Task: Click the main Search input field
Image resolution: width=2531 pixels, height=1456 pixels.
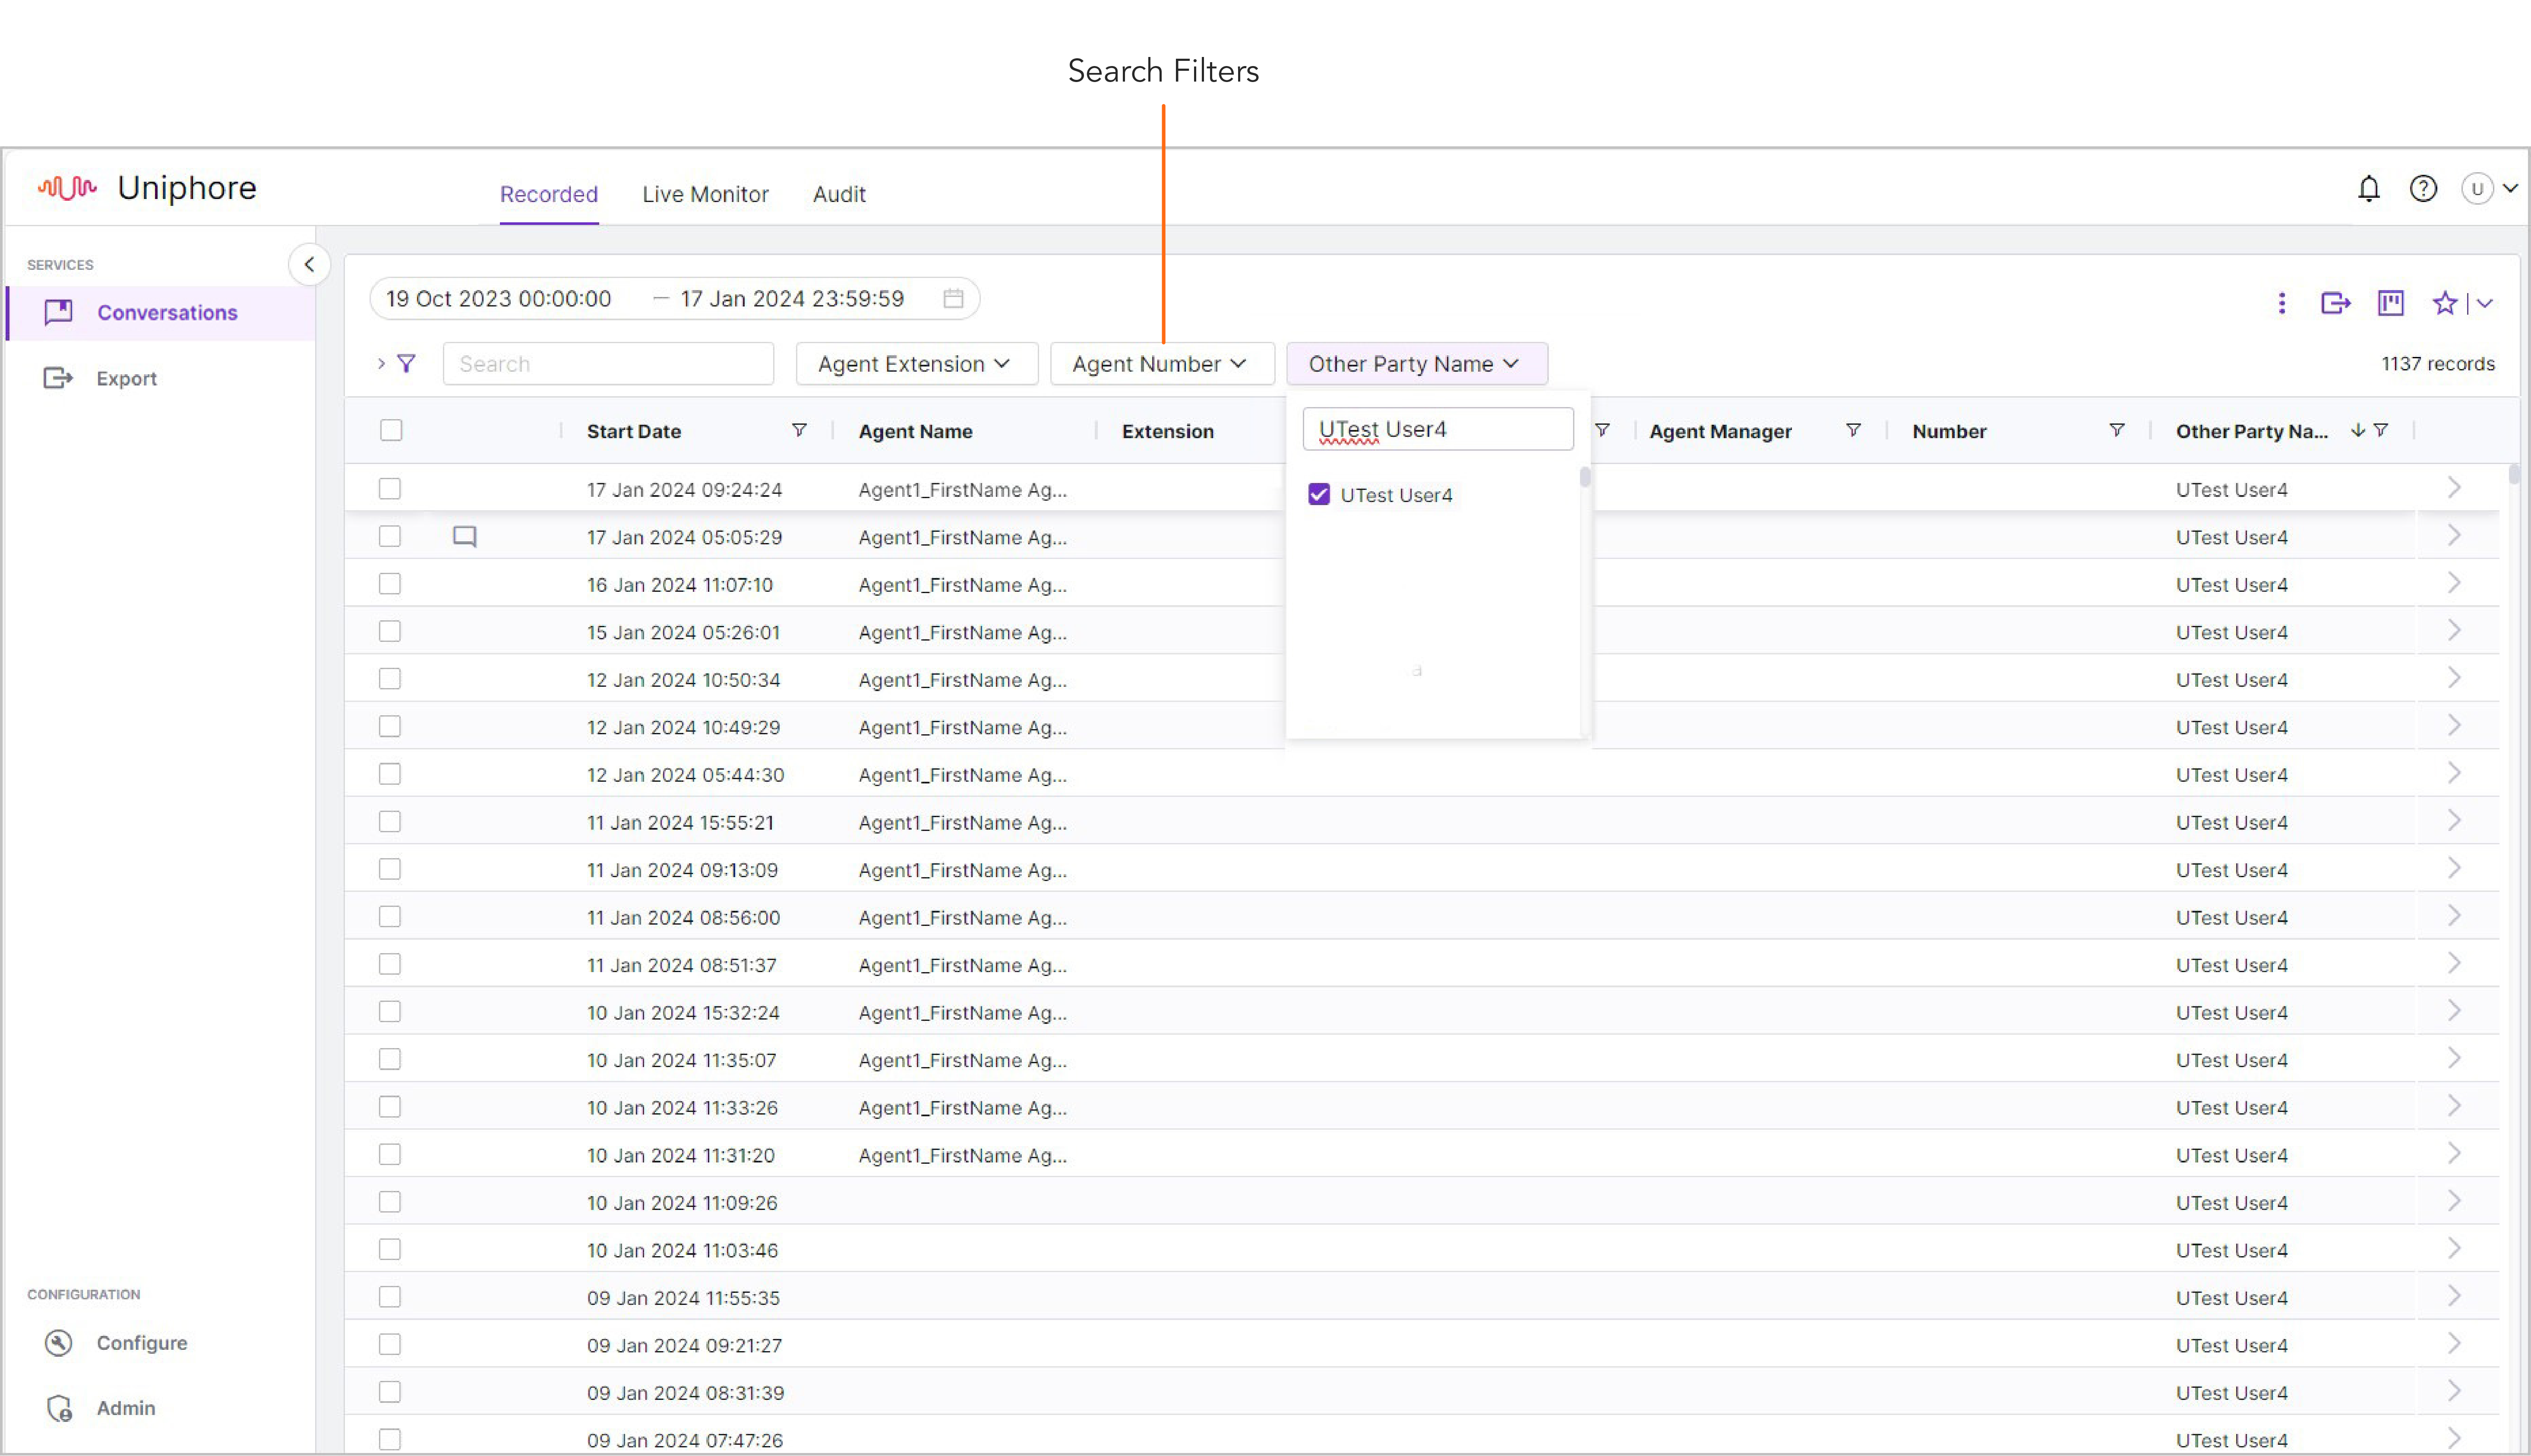Action: (x=608, y=364)
